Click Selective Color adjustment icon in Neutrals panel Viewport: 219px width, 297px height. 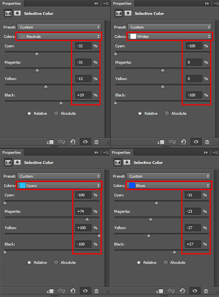point(8,14)
